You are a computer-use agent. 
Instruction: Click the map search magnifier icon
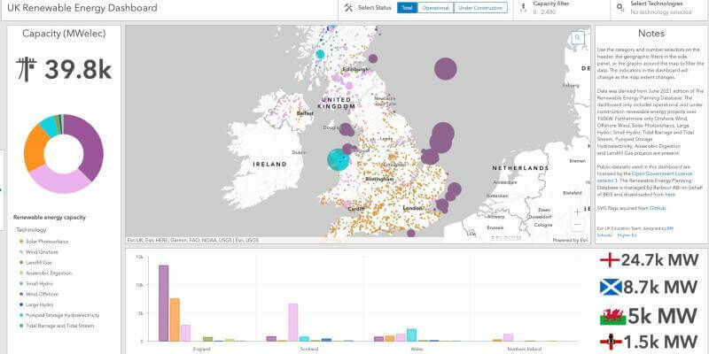point(578,38)
